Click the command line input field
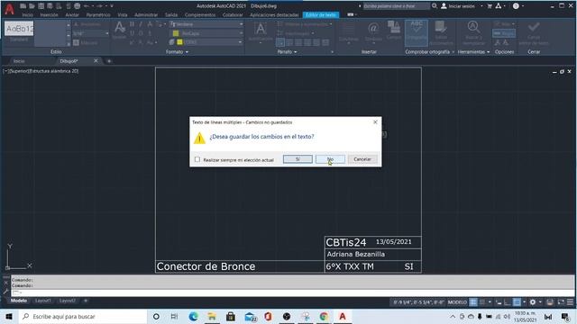The width and height of the screenshot is (577, 324). [292, 292]
